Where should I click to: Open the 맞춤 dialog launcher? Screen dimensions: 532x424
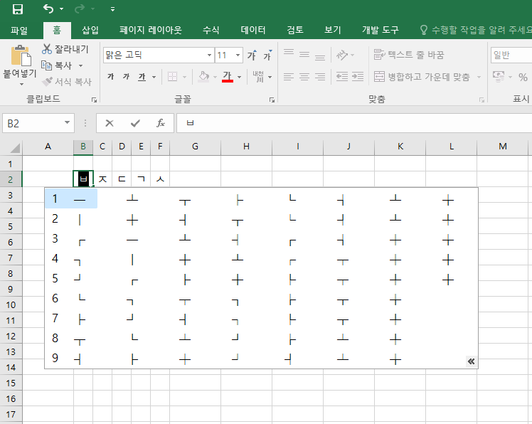click(x=482, y=100)
